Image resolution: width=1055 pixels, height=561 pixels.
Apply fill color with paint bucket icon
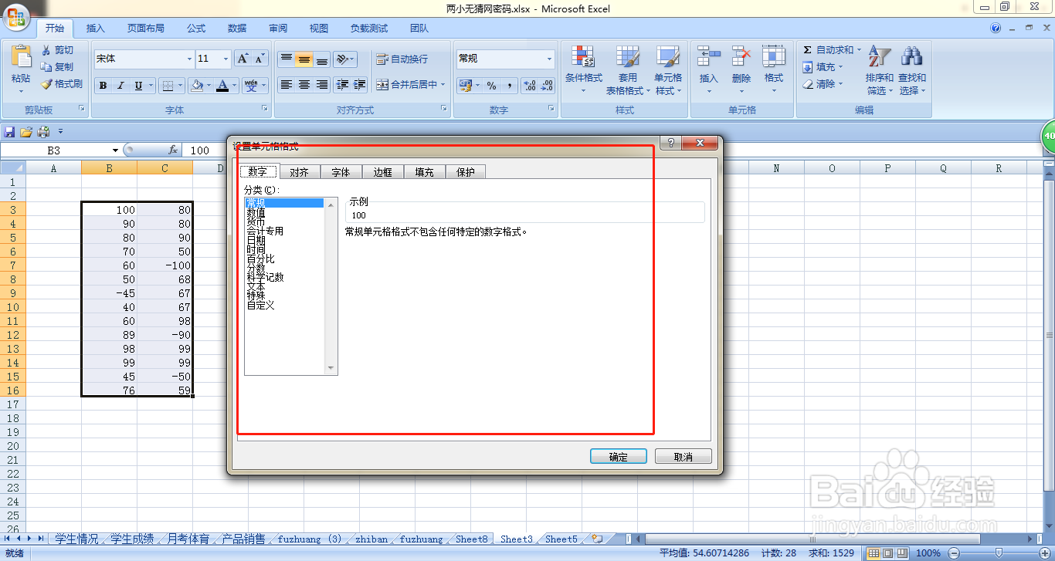pyautogui.click(x=196, y=86)
